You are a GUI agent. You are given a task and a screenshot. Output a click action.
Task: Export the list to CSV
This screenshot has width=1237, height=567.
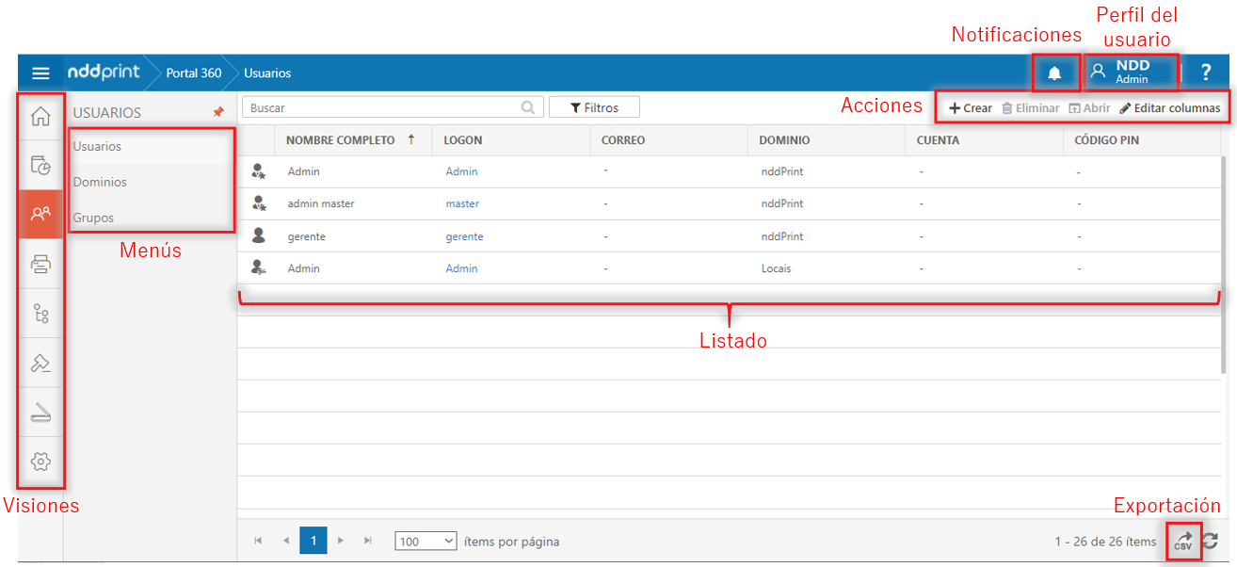(x=1183, y=542)
